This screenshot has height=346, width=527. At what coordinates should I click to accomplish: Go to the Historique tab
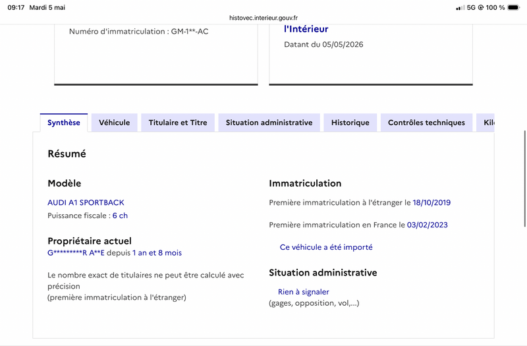pyautogui.click(x=350, y=123)
